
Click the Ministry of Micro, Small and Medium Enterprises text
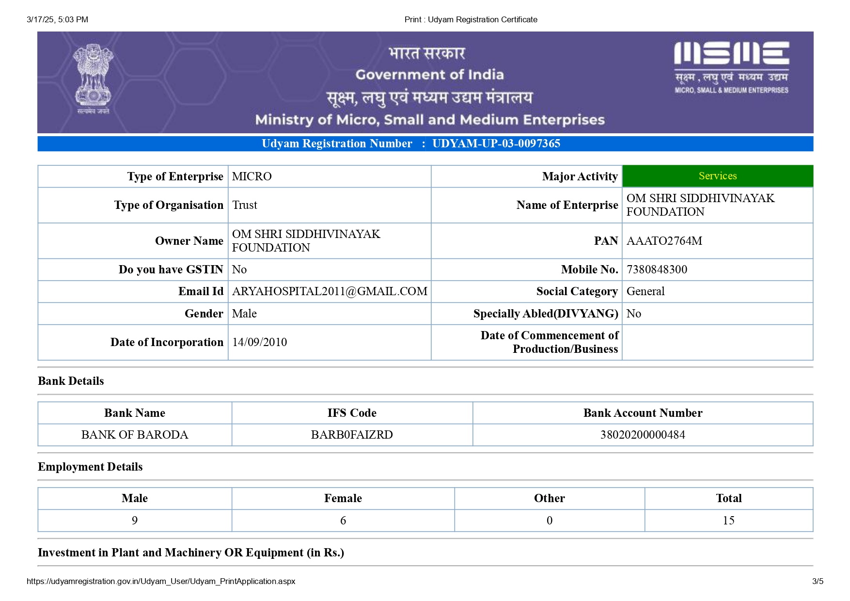[430, 120]
